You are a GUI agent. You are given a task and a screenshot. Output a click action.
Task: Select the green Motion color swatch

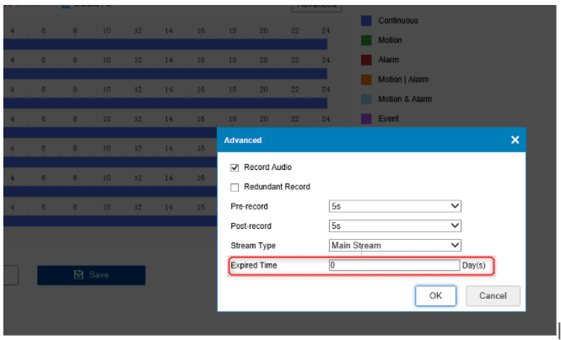pyautogui.click(x=367, y=40)
